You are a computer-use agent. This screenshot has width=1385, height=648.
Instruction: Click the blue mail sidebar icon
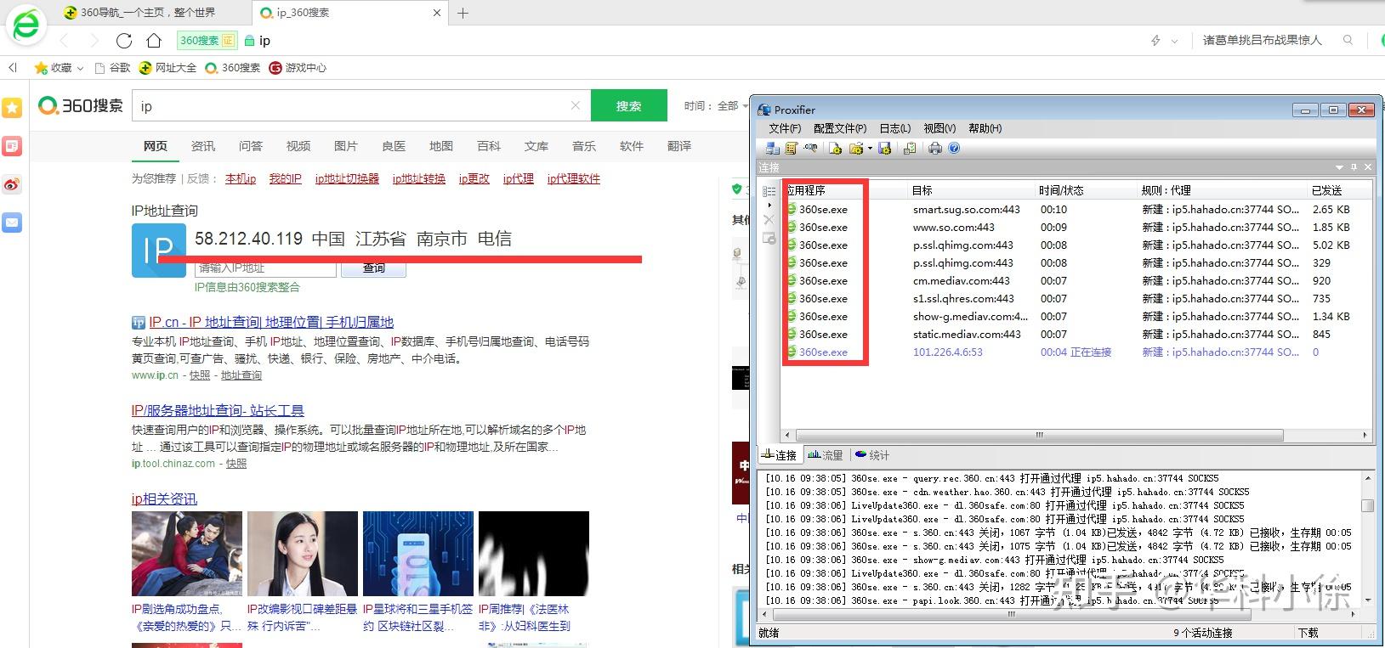(12, 223)
